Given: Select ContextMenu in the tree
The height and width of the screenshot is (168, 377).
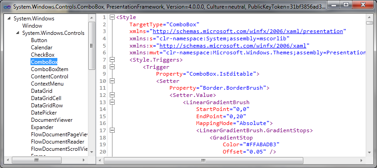Looking at the screenshot, I should (47, 84).
